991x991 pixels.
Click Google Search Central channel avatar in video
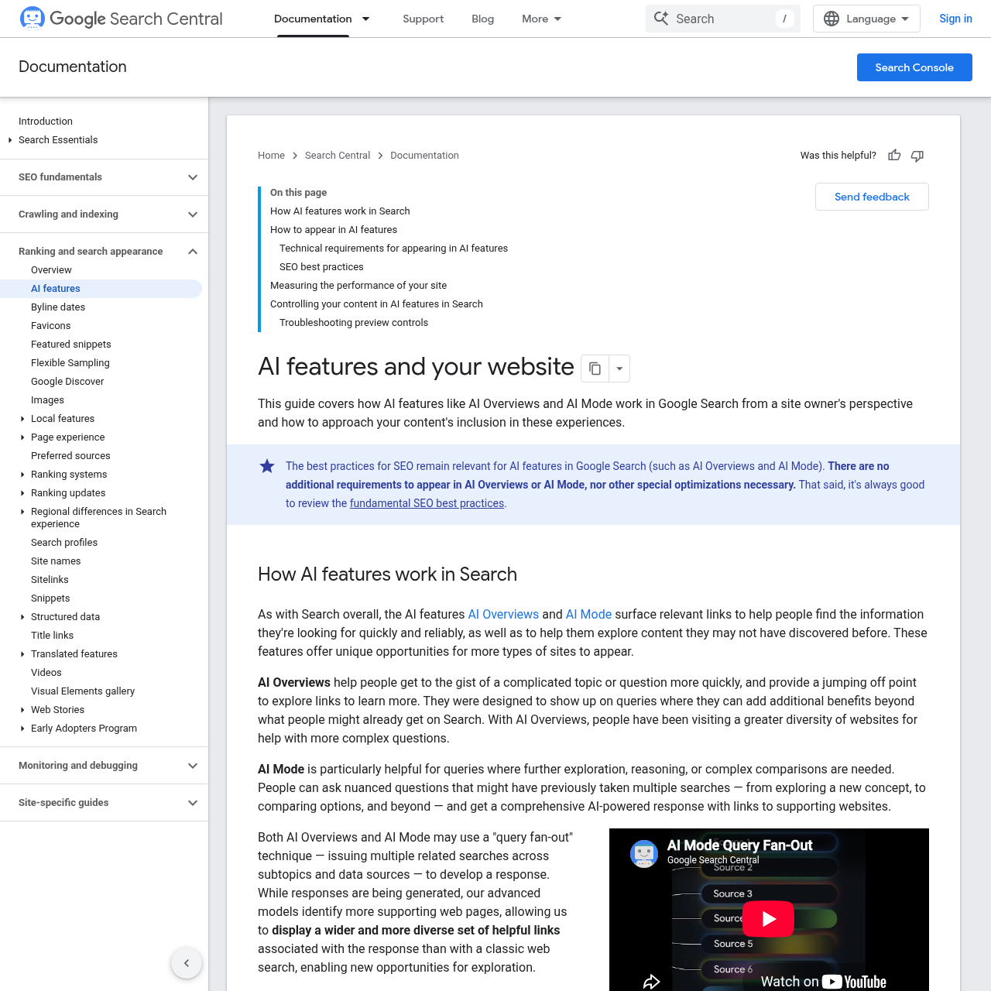(x=644, y=854)
